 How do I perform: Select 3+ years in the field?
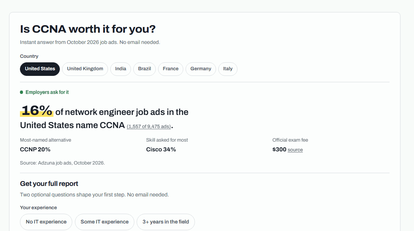click(x=166, y=222)
